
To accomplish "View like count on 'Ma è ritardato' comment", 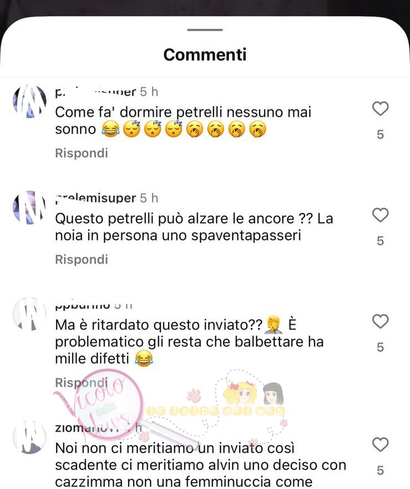I will (381, 347).
